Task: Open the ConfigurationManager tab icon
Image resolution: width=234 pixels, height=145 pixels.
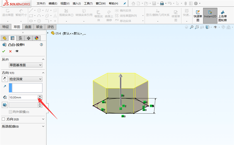Action: click(x=21, y=38)
